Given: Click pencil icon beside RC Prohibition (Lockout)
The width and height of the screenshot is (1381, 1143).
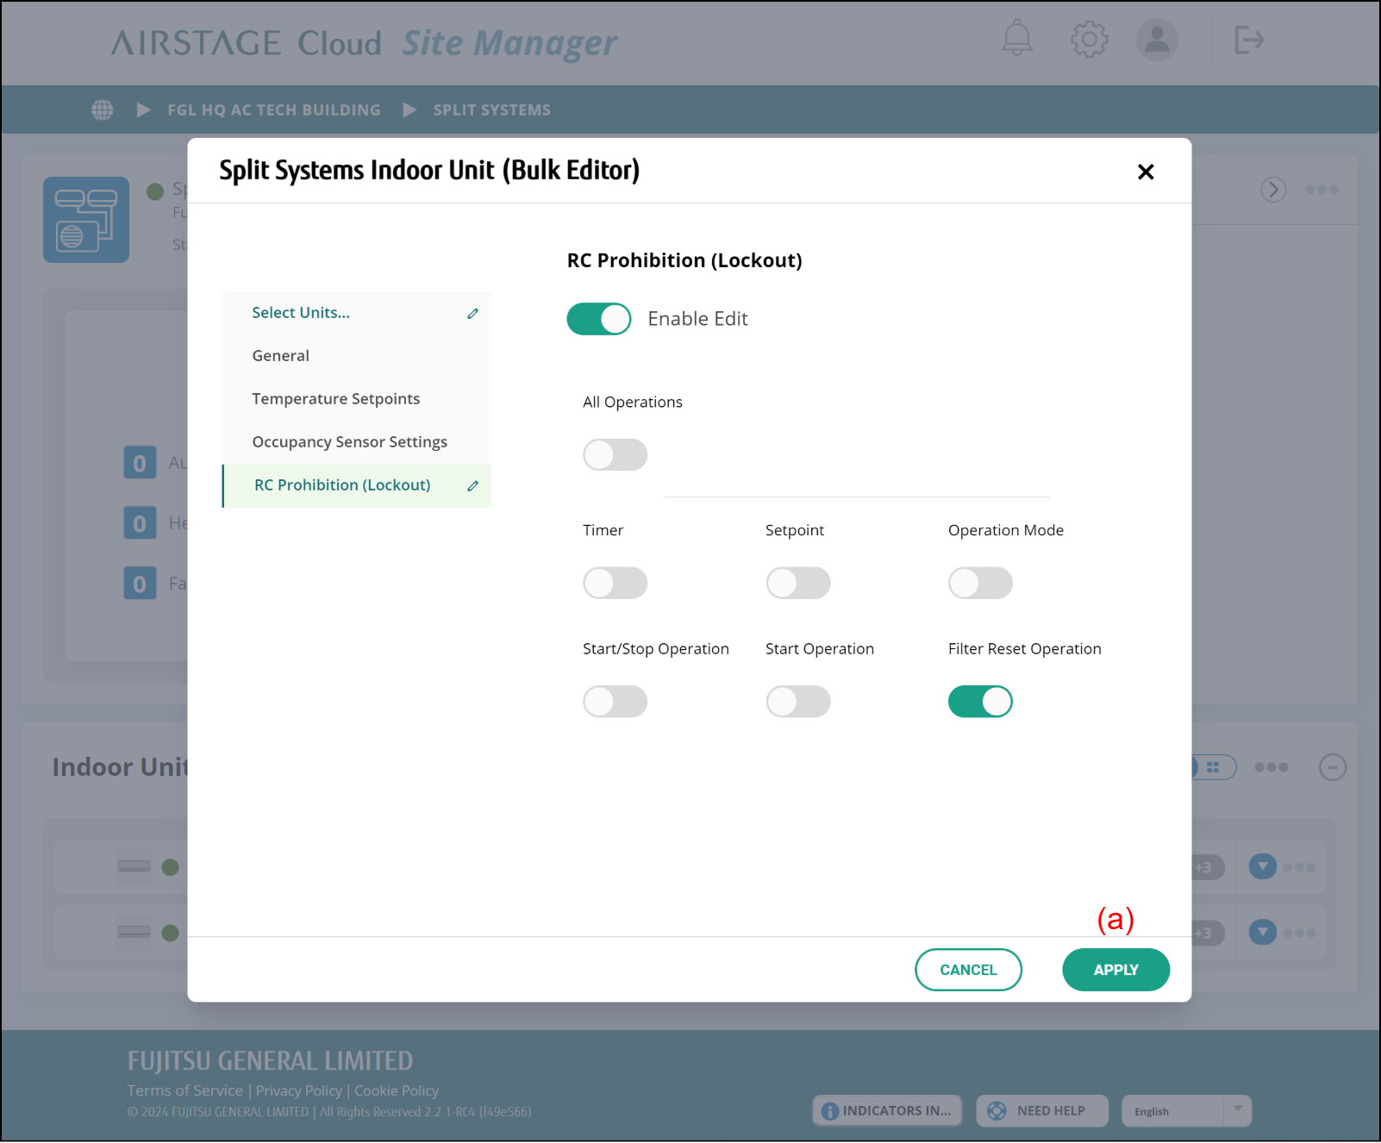Looking at the screenshot, I should [472, 486].
